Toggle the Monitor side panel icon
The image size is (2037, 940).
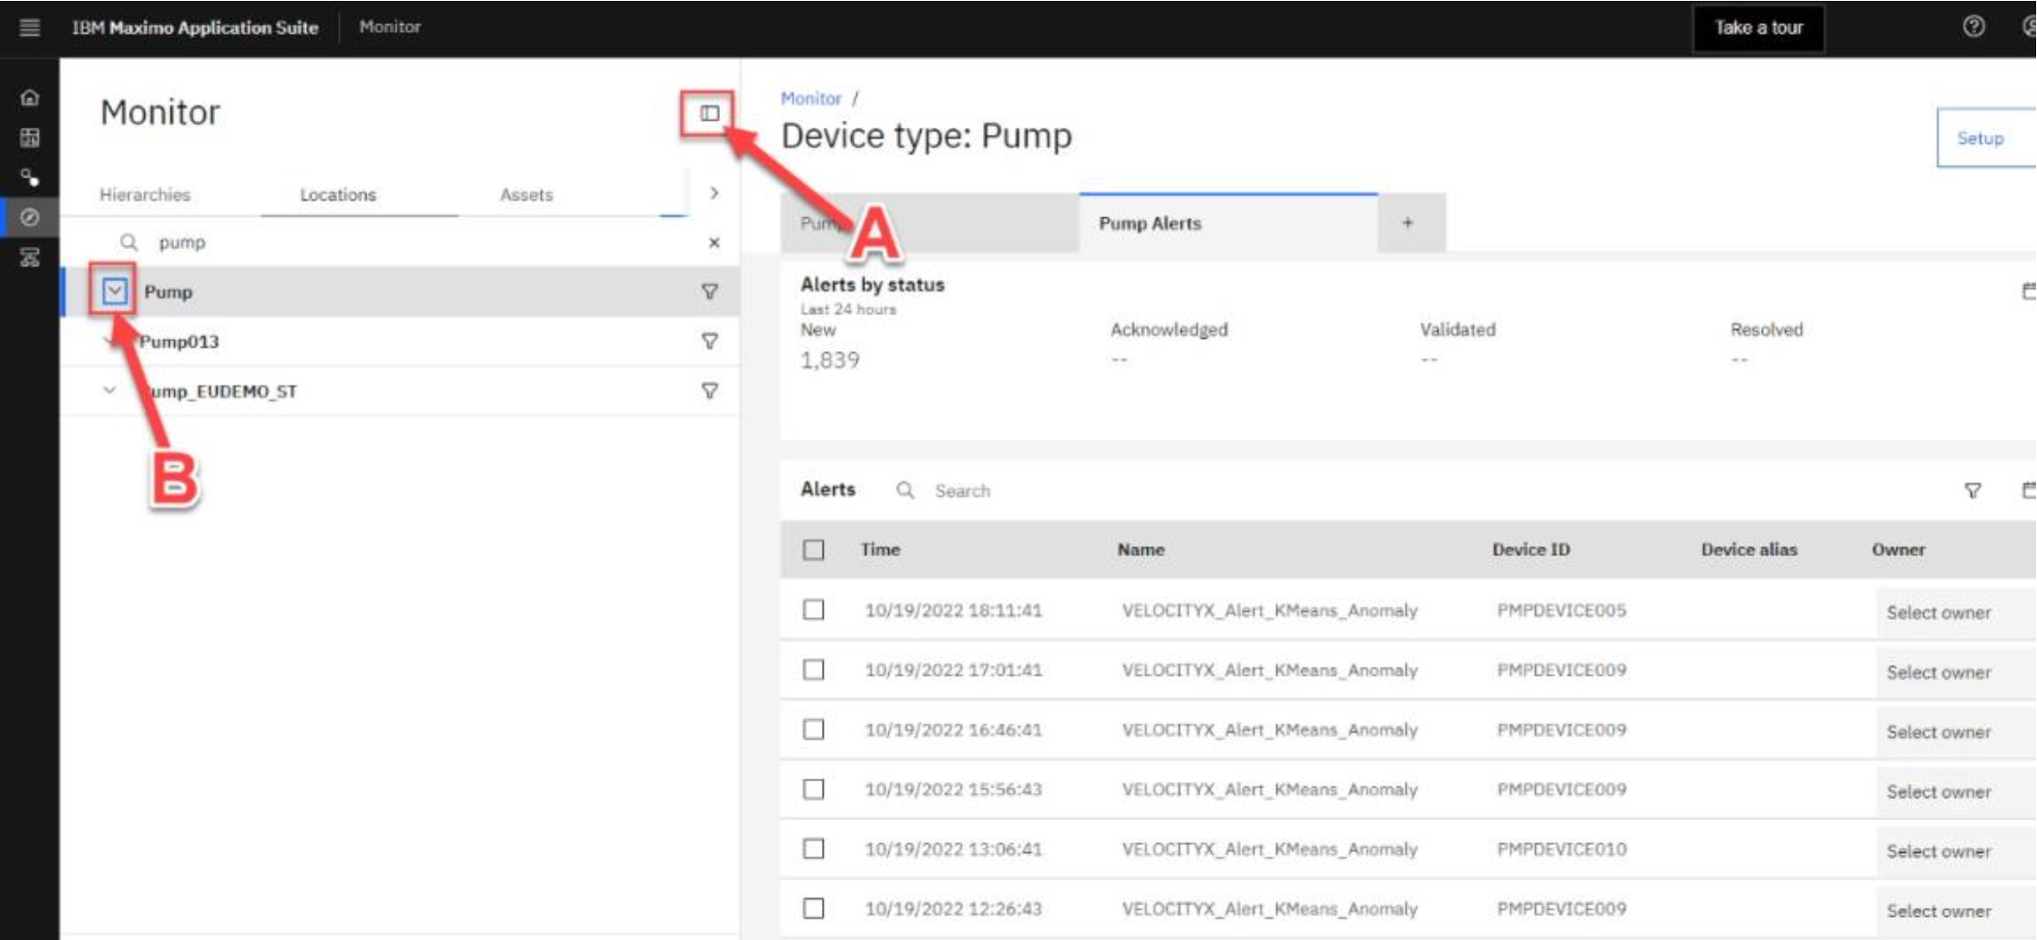pyautogui.click(x=709, y=113)
